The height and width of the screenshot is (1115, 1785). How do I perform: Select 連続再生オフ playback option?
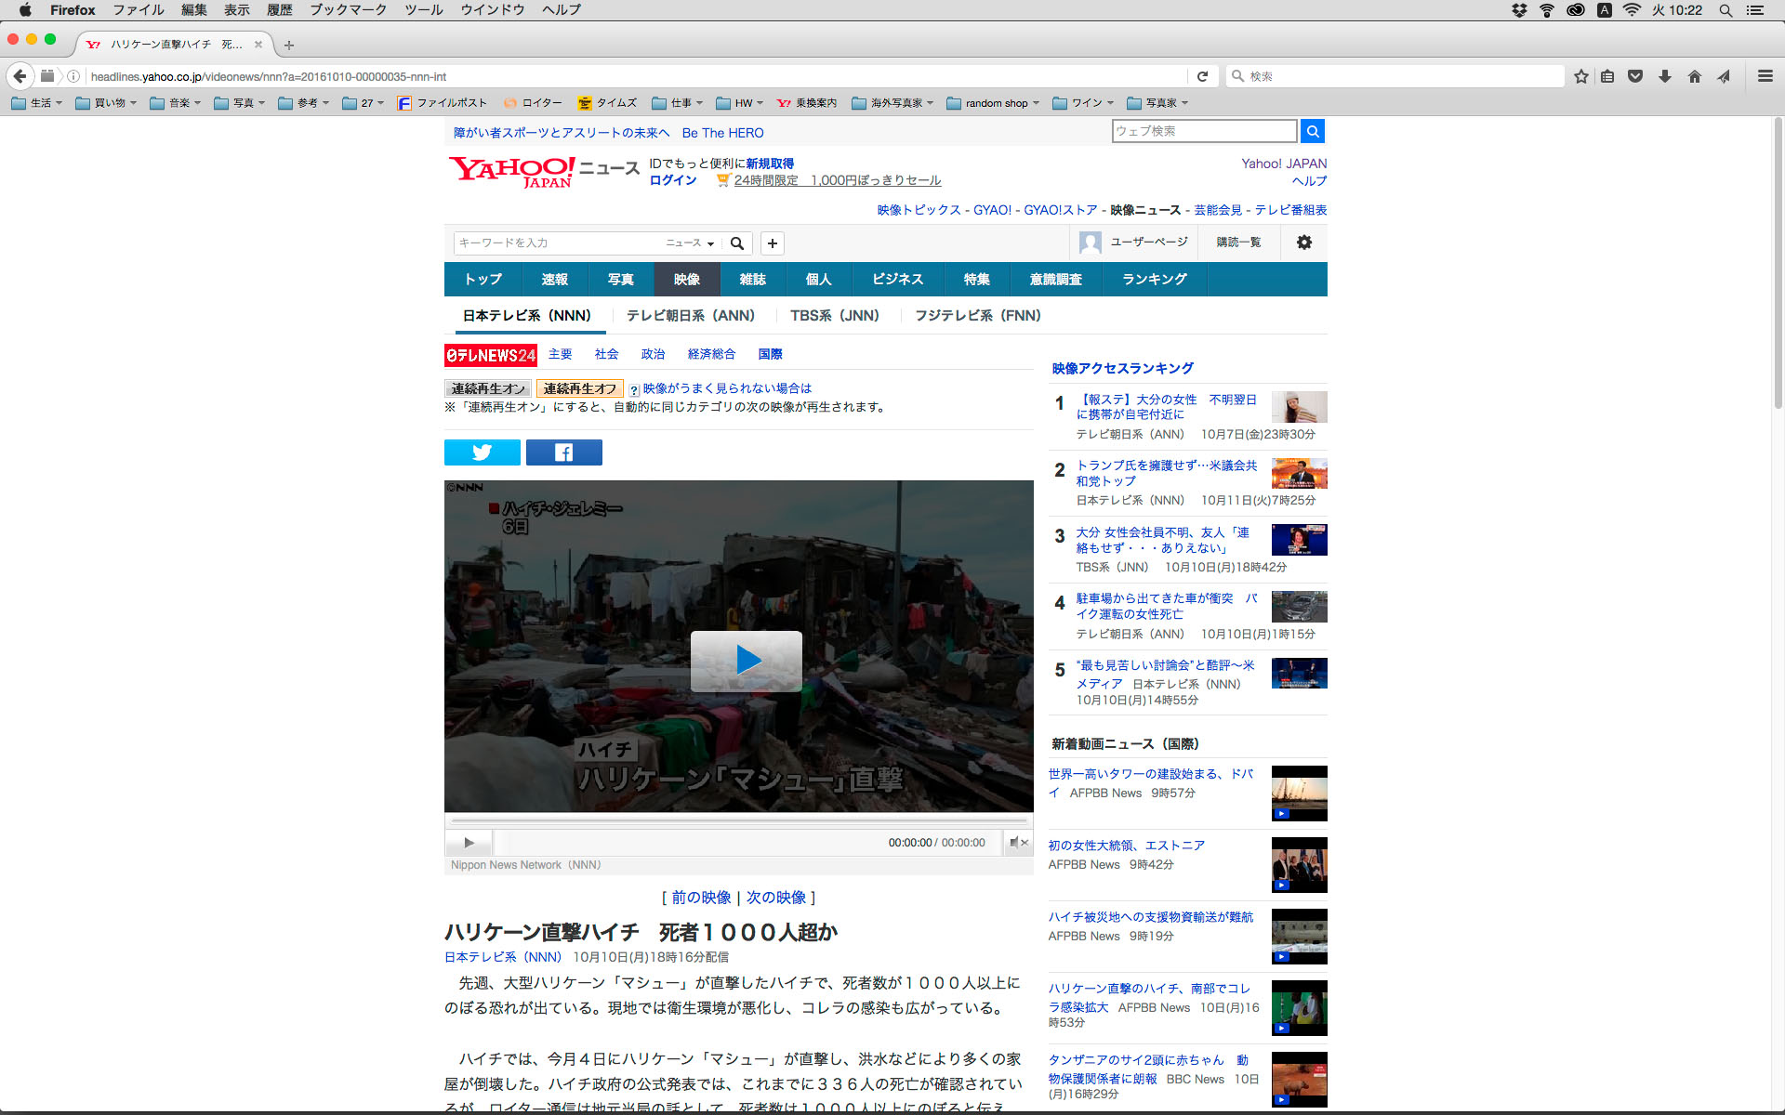coord(579,388)
